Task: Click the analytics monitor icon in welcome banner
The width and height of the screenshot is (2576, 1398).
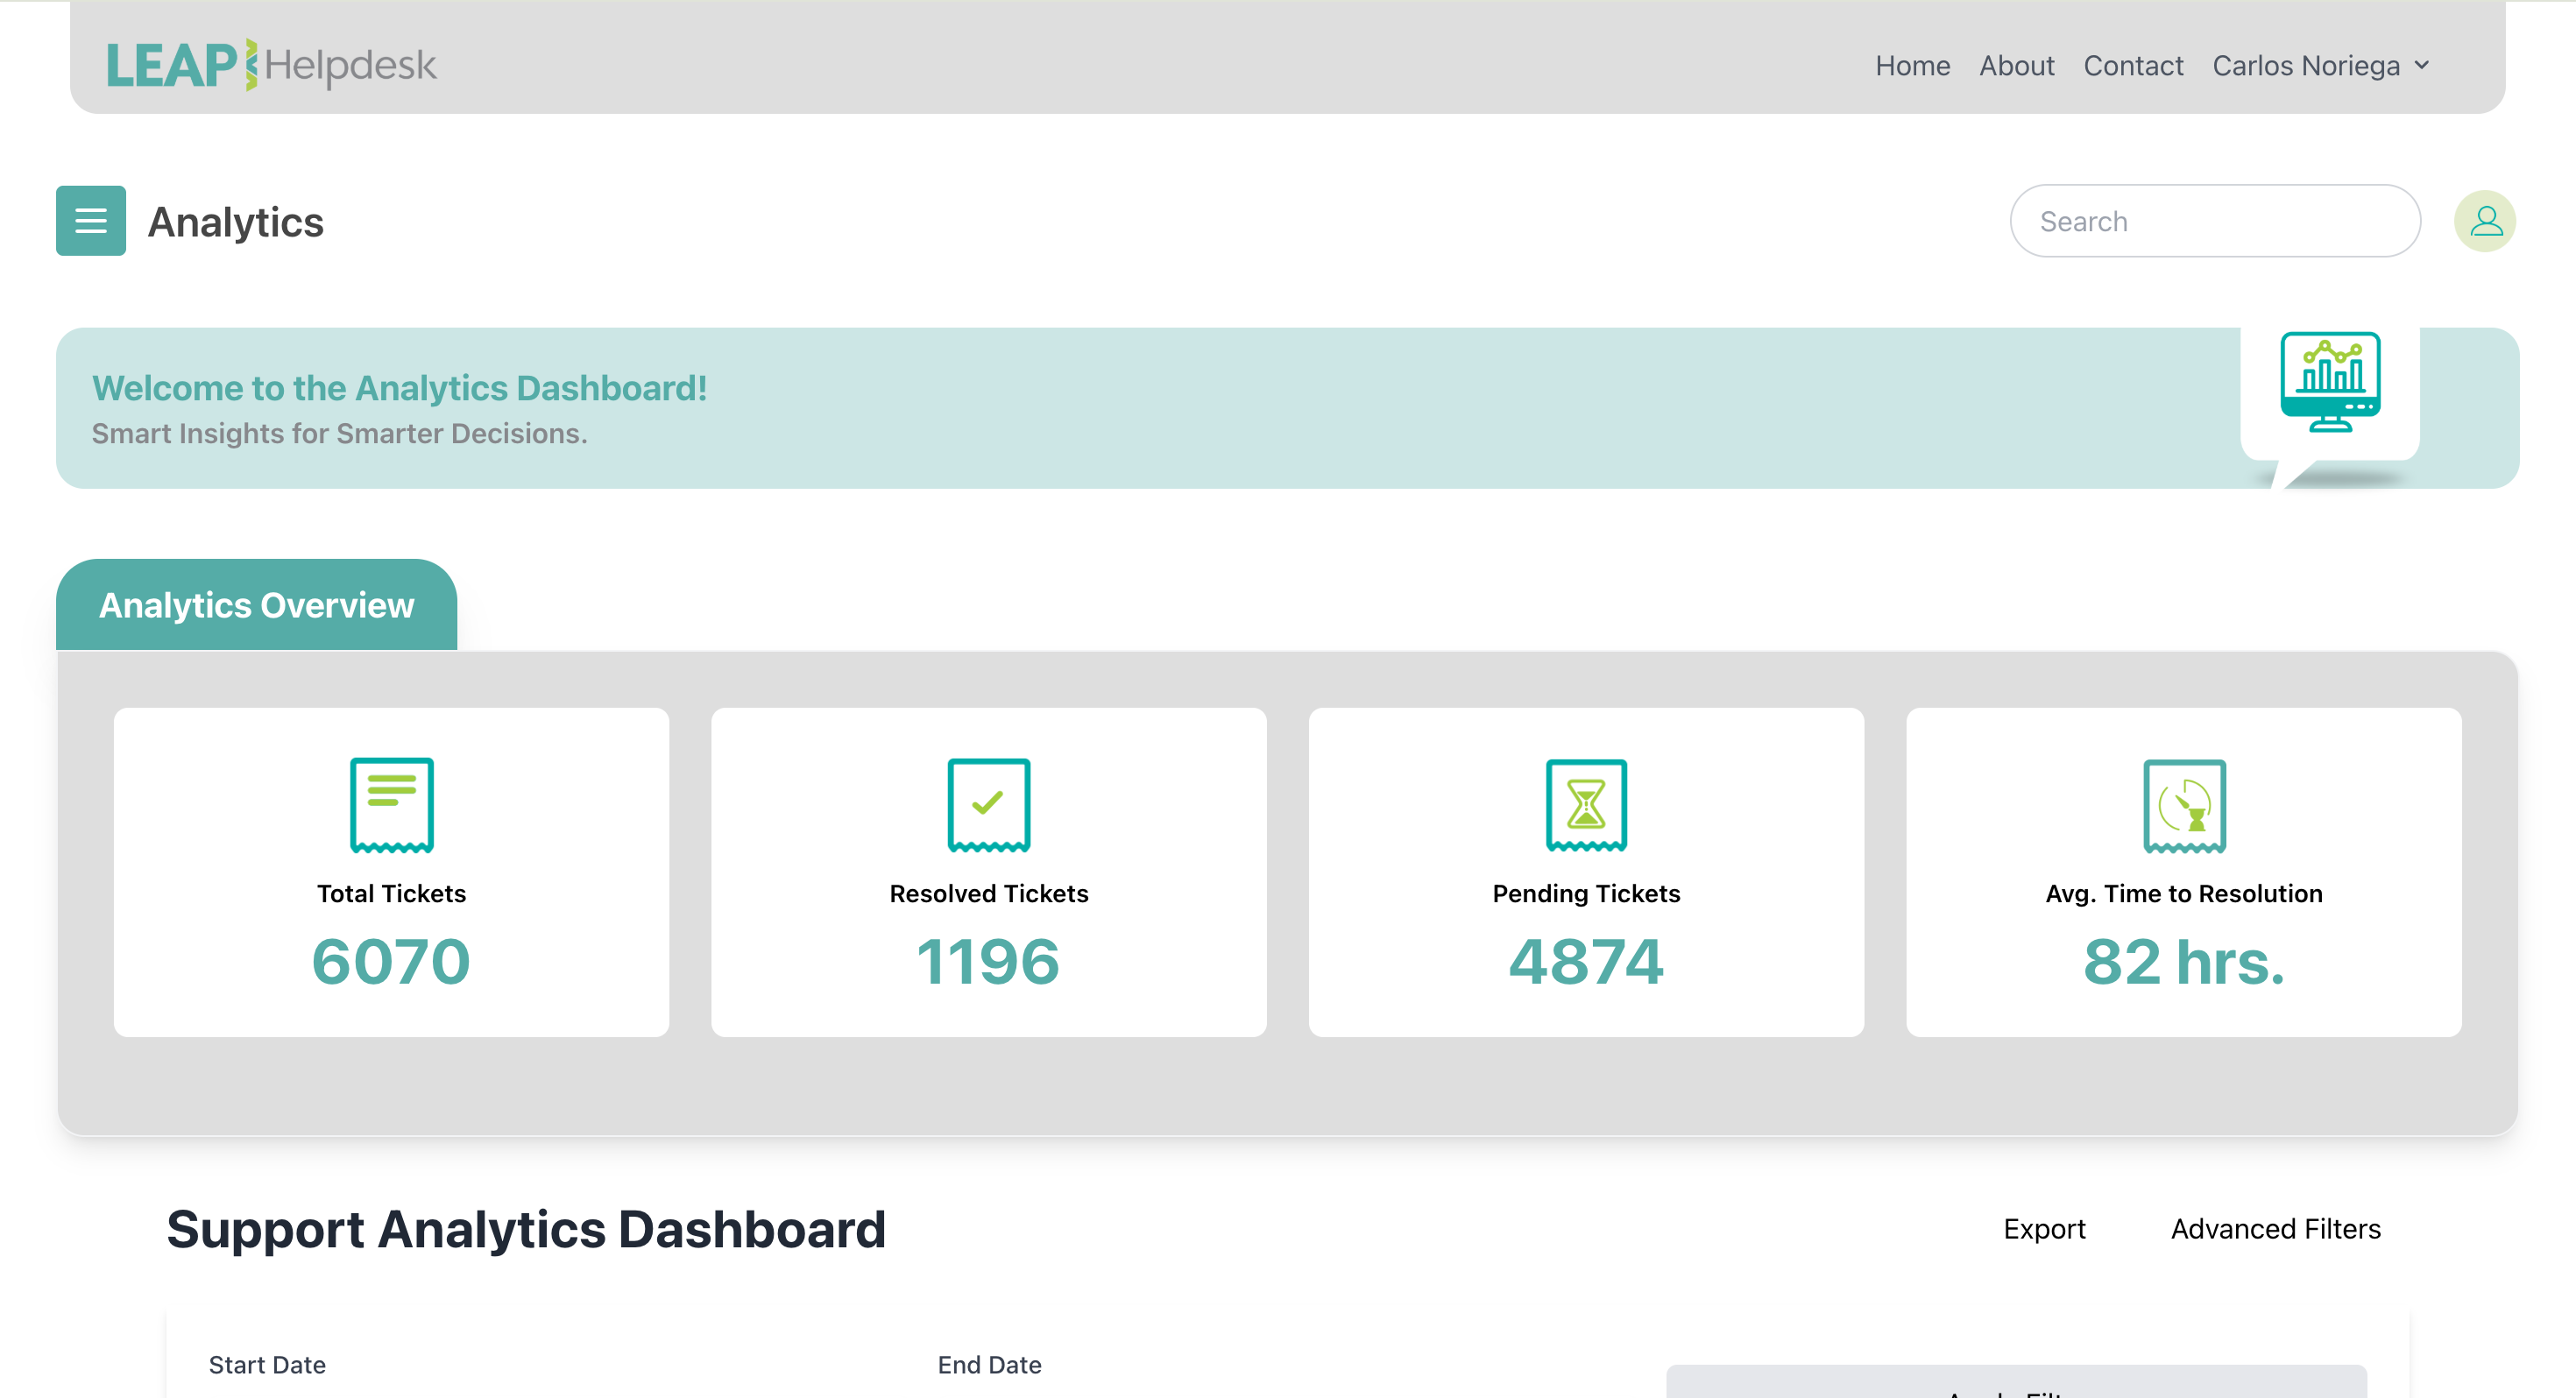Action: [2330, 381]
